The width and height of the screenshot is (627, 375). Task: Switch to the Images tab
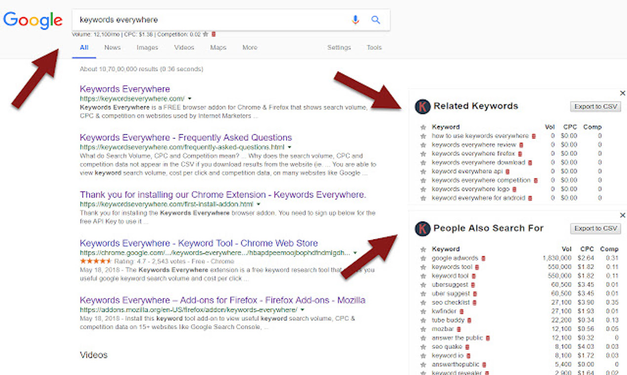[147, 47]
